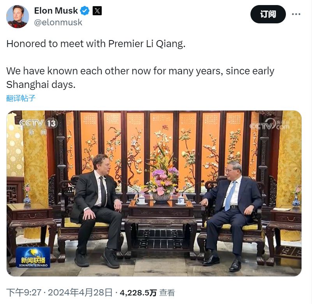Viewport: 312px width, 304px height.
Task: Click the 'Honored to meet with Premier' text
Action: pyautogui.click(x=76, y=44)
